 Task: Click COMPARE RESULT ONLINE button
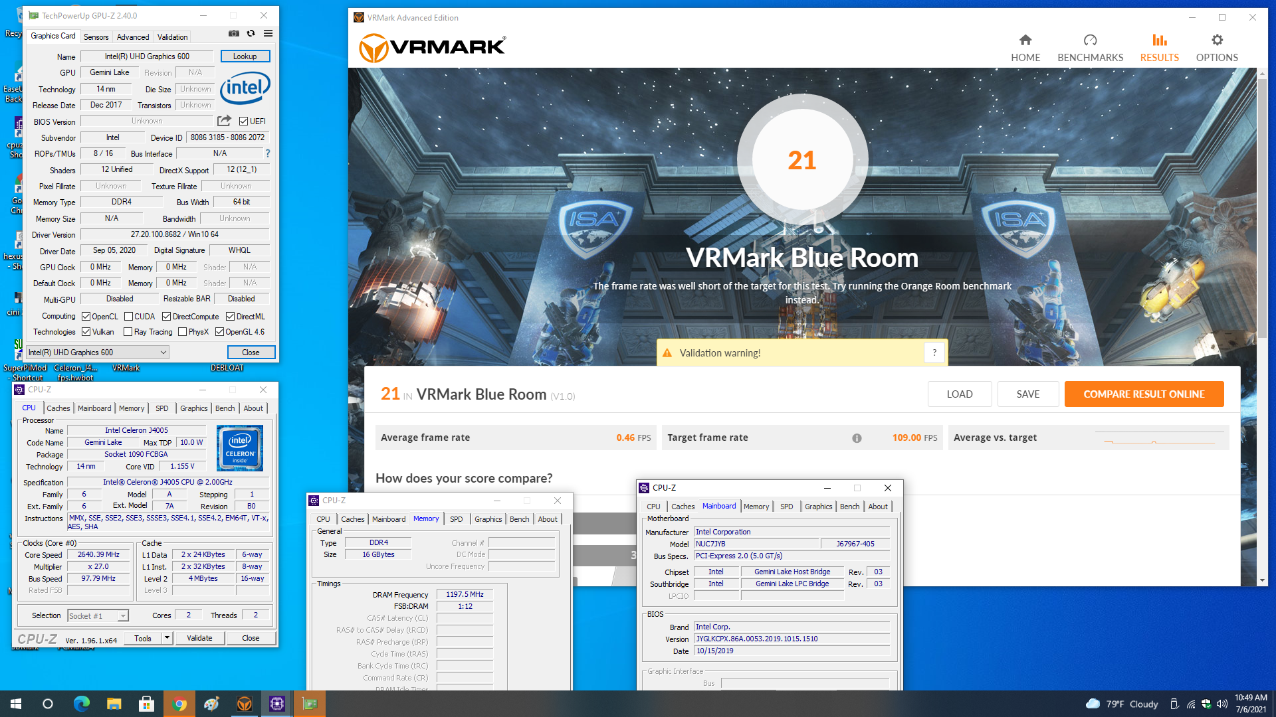tap(1144, 394)
